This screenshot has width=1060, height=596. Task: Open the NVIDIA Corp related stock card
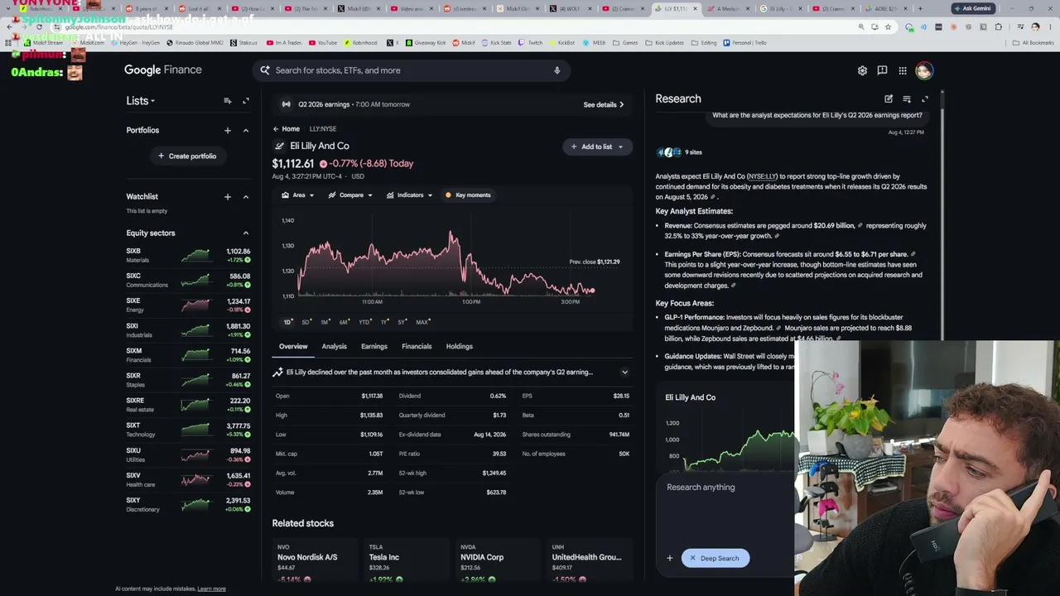tap(498, 560)
